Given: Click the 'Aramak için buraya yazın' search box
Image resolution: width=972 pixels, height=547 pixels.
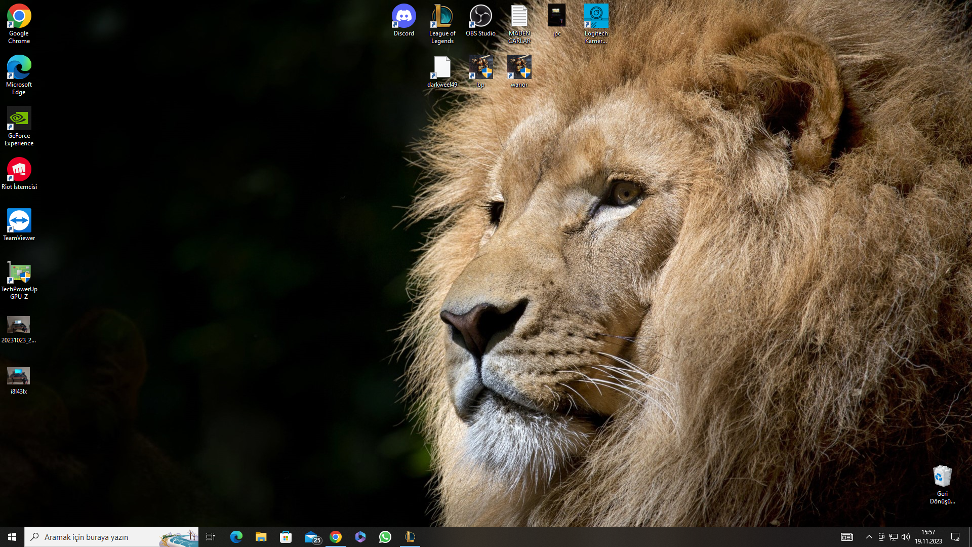Looking at the screenshot, I should 111,537.
